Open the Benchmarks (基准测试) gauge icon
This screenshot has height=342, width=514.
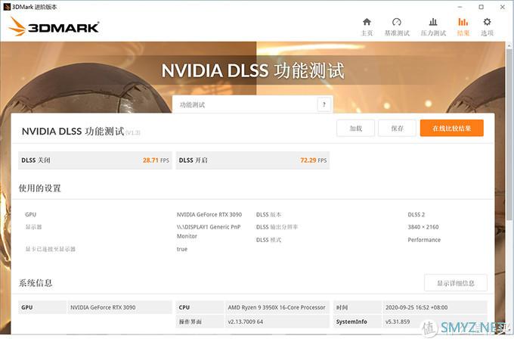point(397,22)
